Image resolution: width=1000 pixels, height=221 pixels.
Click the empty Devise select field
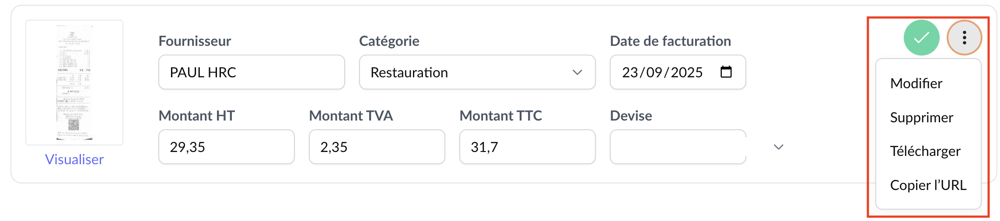[678, 147]
